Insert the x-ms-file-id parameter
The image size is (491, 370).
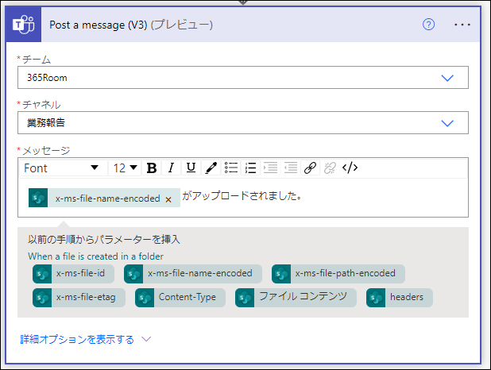(73, 274)
